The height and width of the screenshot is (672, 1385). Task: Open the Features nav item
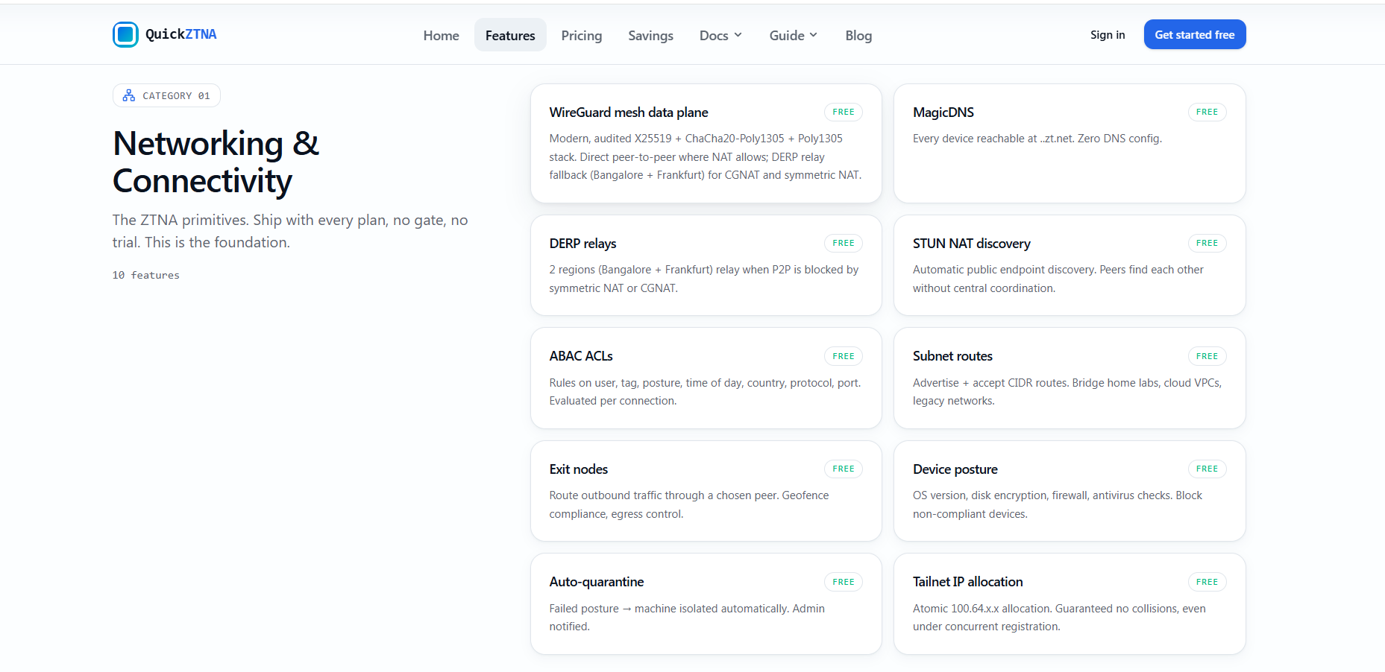pos(510,35)
